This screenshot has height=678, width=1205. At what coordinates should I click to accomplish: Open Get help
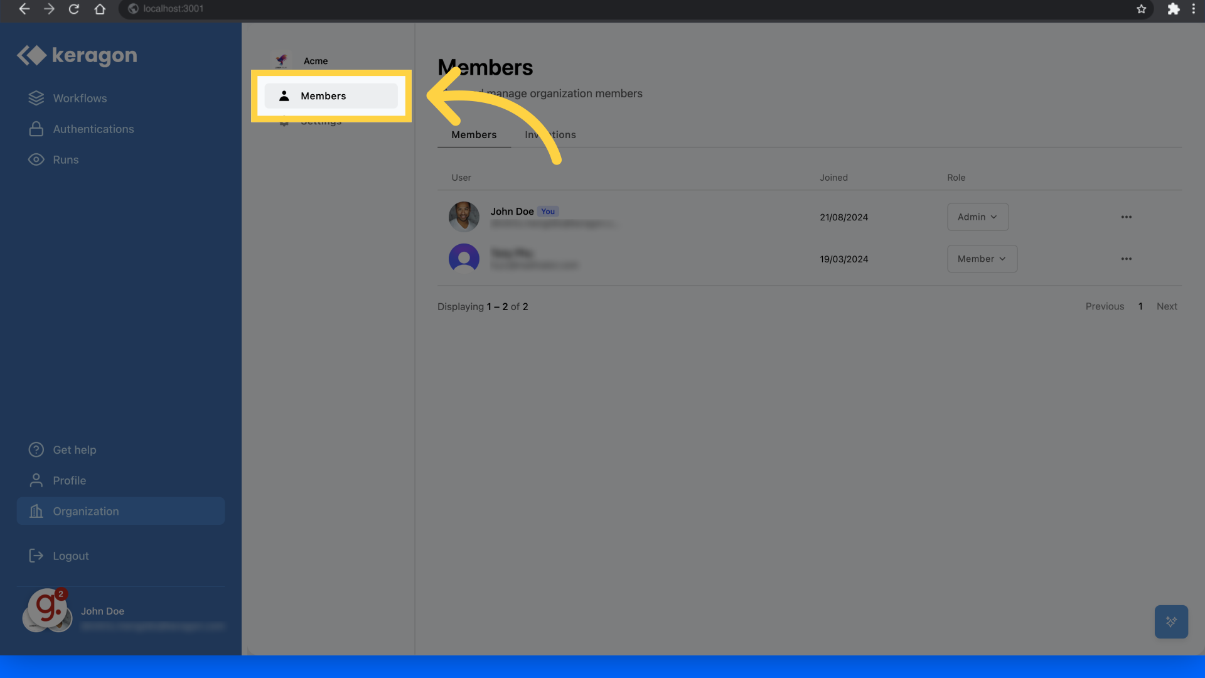pyautogui.click(x=75, y=450)
